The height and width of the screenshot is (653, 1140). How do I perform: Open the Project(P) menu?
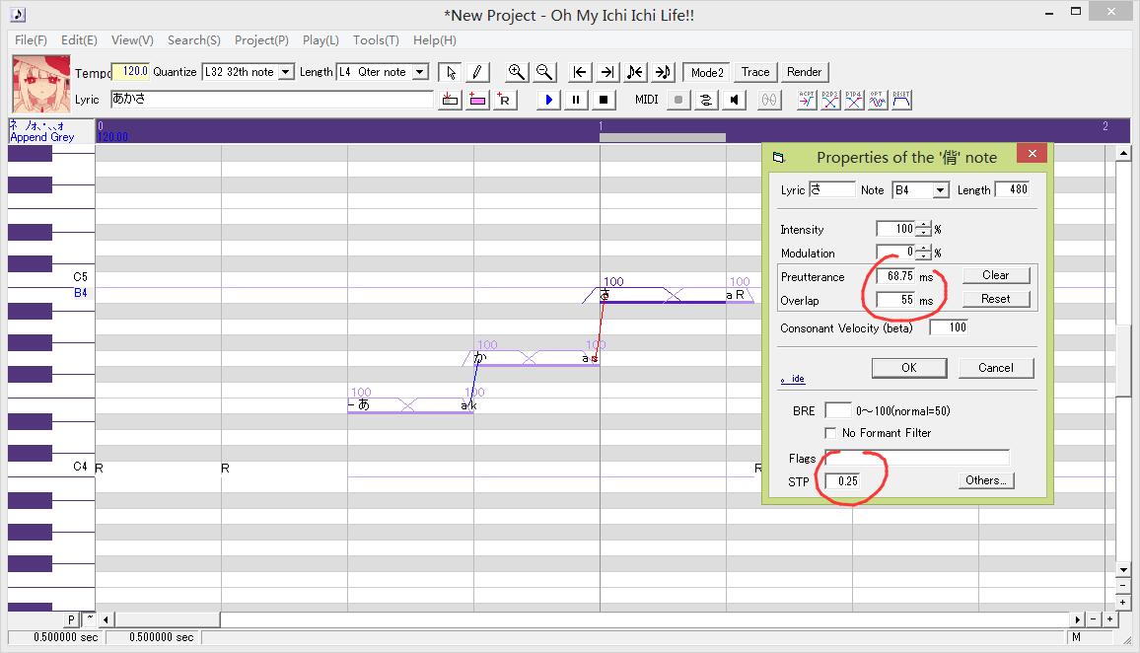(x=261, y=40)
